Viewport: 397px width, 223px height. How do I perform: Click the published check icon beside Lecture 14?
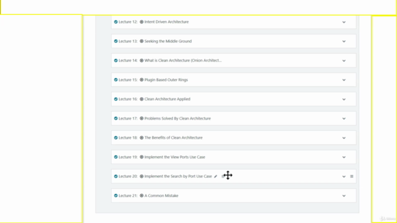pos(116,61)
